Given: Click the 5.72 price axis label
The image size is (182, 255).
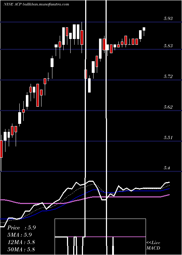Looking at the screenshot, I should (x=168, y=76).
